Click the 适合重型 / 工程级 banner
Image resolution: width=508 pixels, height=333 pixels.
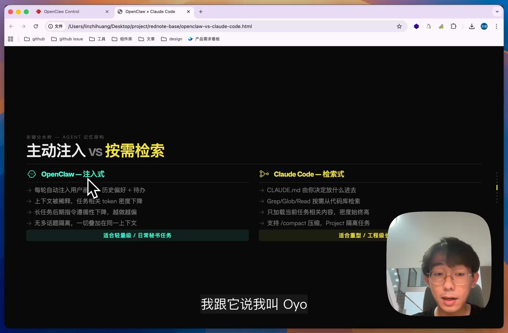point(323,235)
